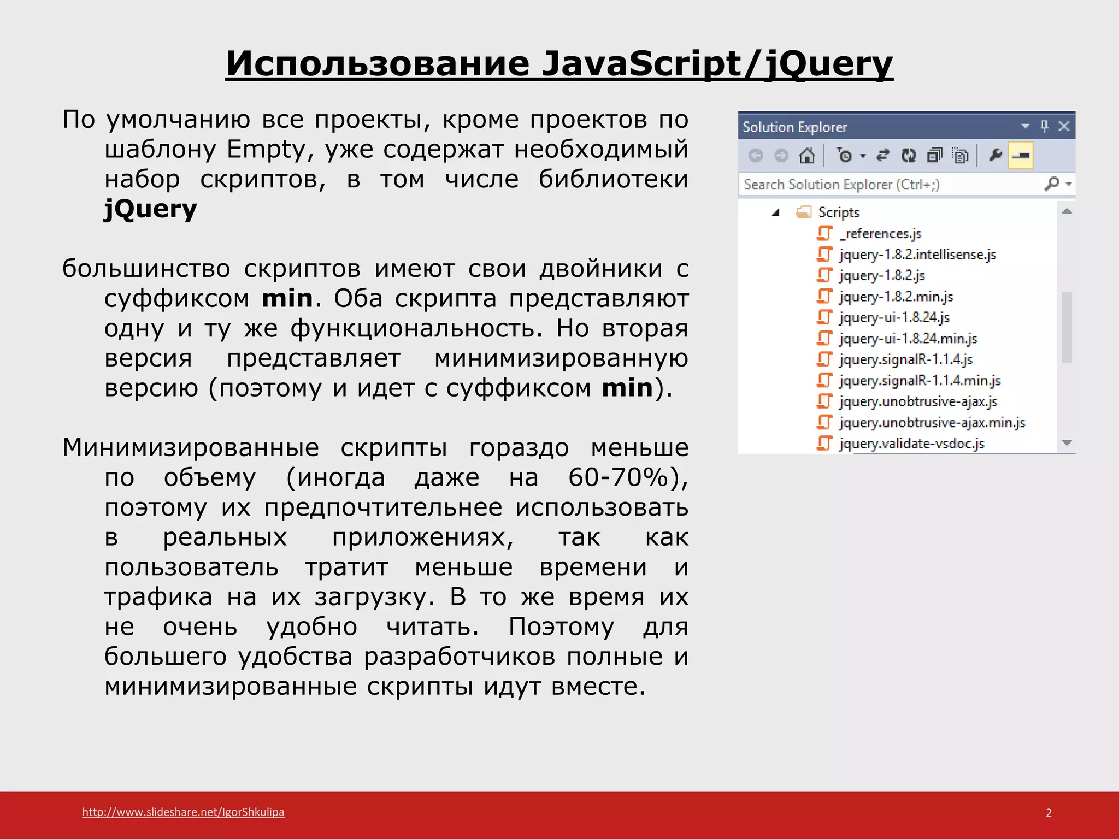
Task: Click the scroll down arrow in file list
Action: tap(1067, 443)
